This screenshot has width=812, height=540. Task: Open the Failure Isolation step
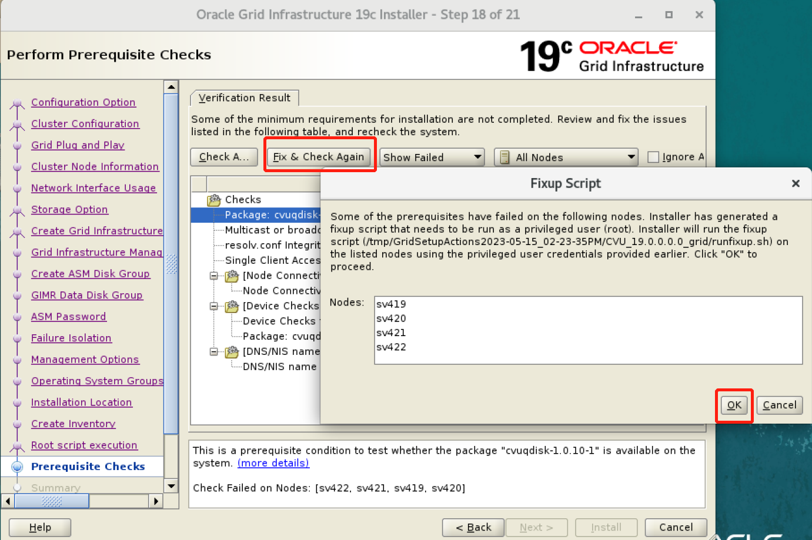pyautogui.click(x=71, y=338)
